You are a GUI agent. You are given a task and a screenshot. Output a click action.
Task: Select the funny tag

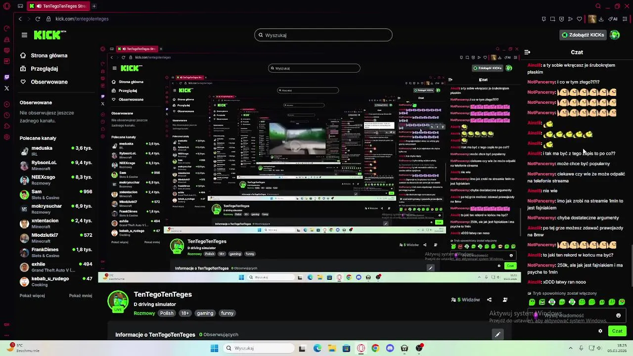click(x=227, y=313)
